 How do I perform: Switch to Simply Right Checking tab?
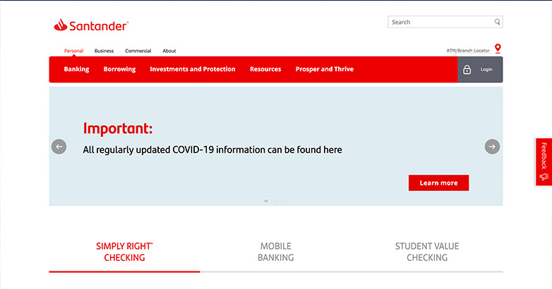click(125, 252)
